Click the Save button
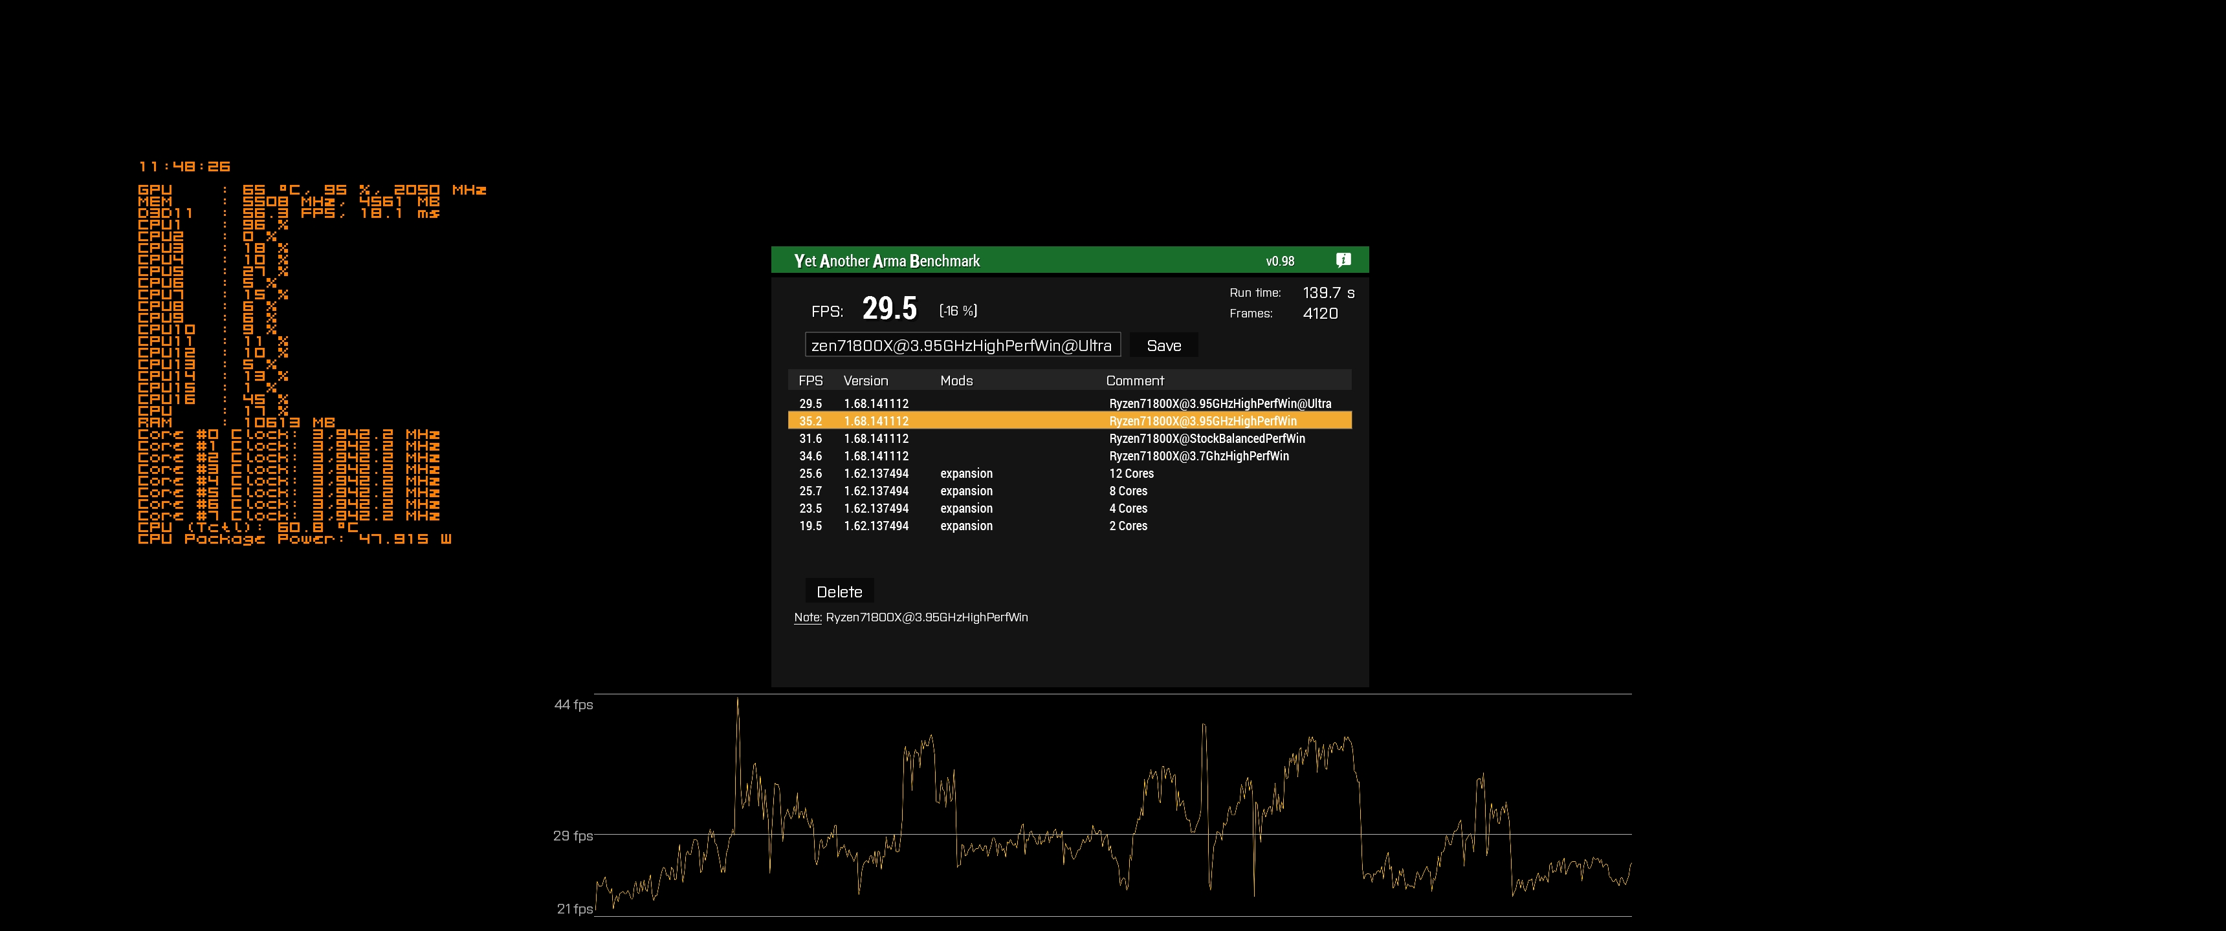This screenshot has height=931, width=2226. tap(1163, 345)
